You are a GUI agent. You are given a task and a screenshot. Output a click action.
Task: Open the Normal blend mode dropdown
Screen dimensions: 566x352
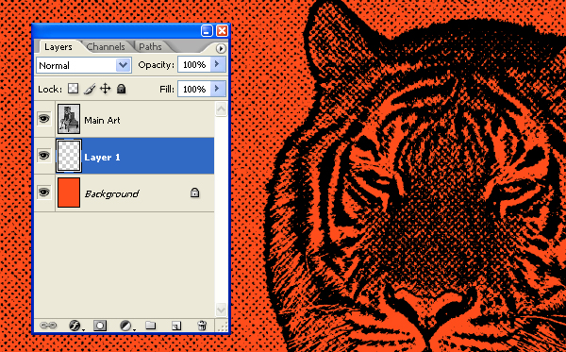point(84,65)
